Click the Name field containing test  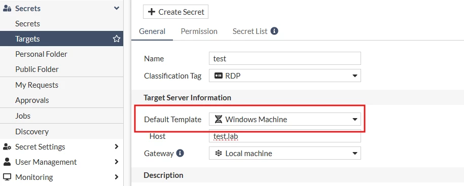pos(285,58)
